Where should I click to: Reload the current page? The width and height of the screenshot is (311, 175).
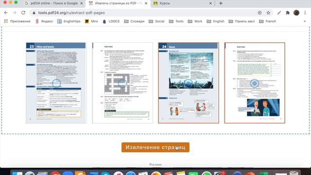pyautogui.click(x=23, y=13)
